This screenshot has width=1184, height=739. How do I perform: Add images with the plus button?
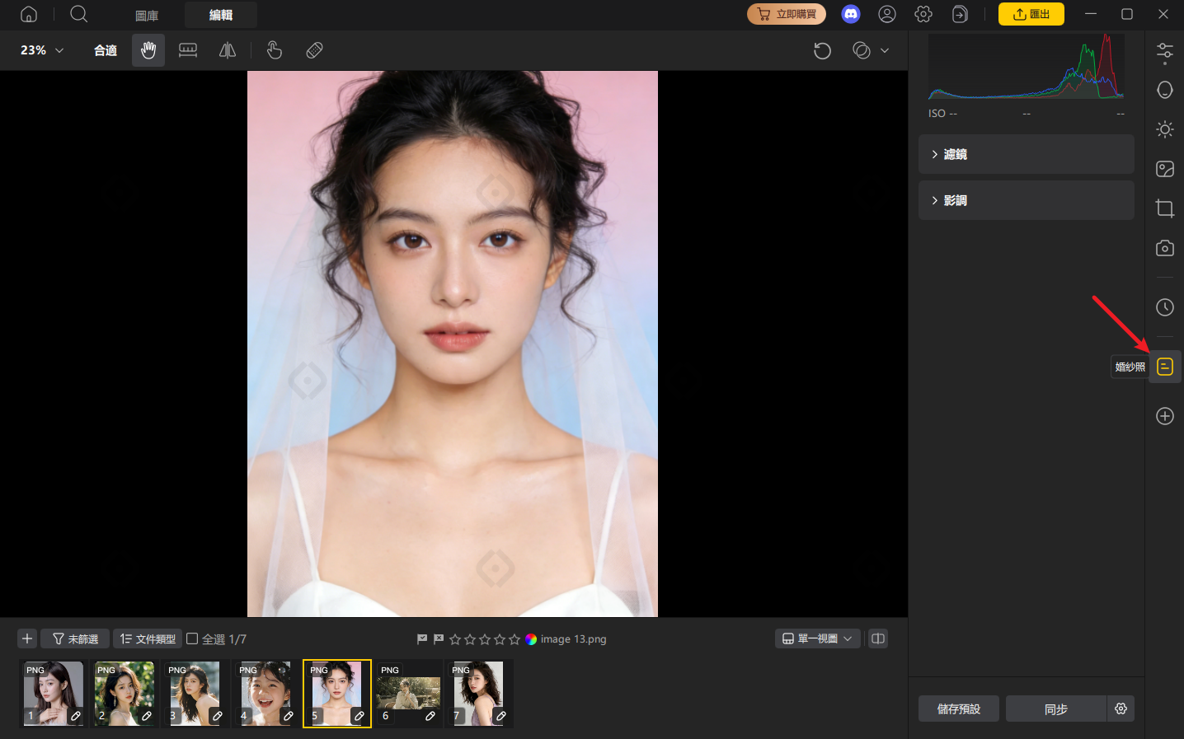27,638
